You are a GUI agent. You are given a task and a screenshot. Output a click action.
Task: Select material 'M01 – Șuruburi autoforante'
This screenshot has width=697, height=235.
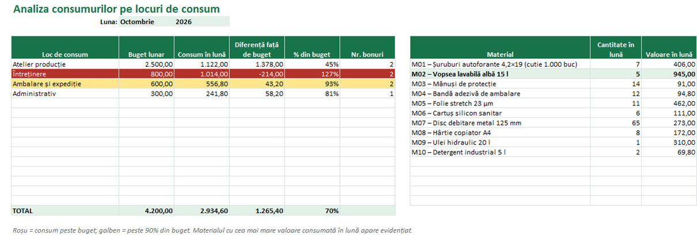point(500,65)
